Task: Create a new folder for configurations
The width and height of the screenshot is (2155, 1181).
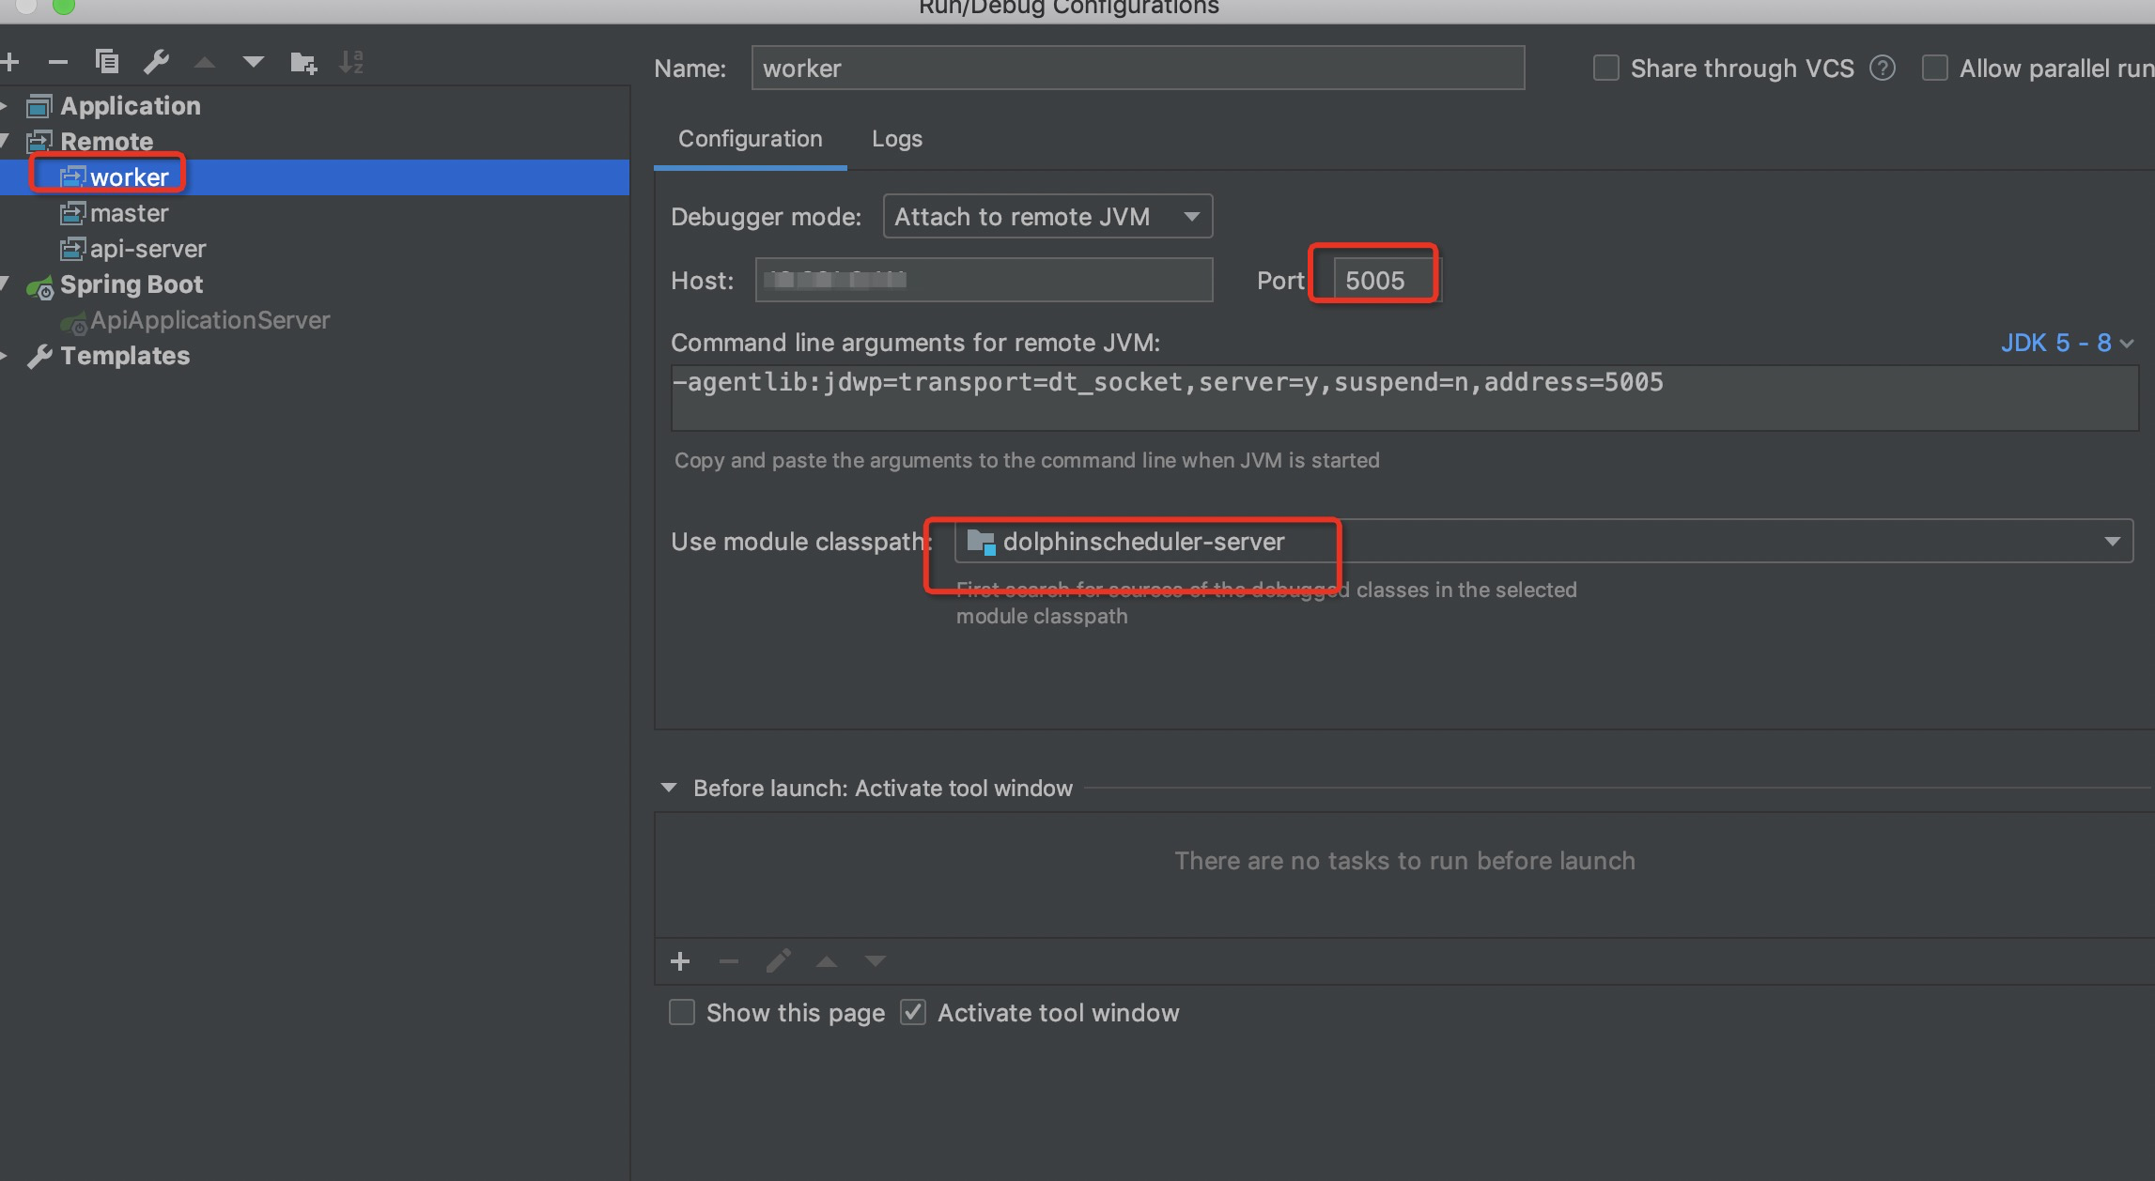Action: tap(302, 62)
